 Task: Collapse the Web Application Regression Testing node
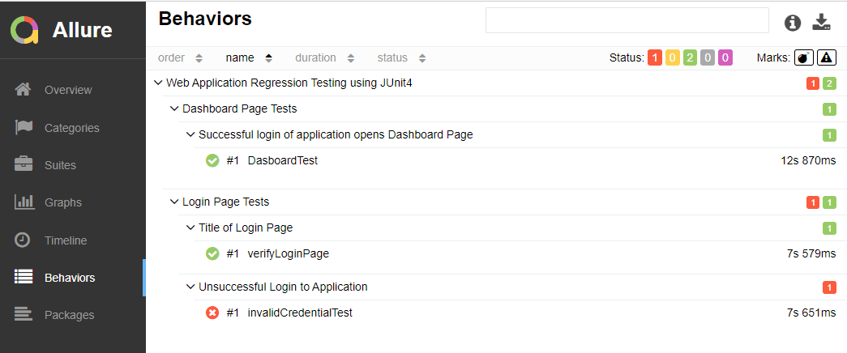[157, 83]
